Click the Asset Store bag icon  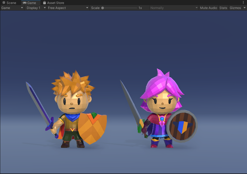45,3
